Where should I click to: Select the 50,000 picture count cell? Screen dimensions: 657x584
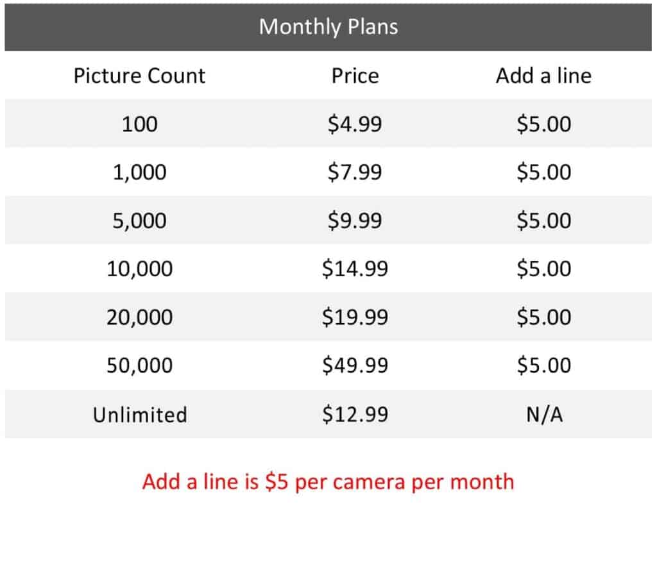tap(139, 365)
